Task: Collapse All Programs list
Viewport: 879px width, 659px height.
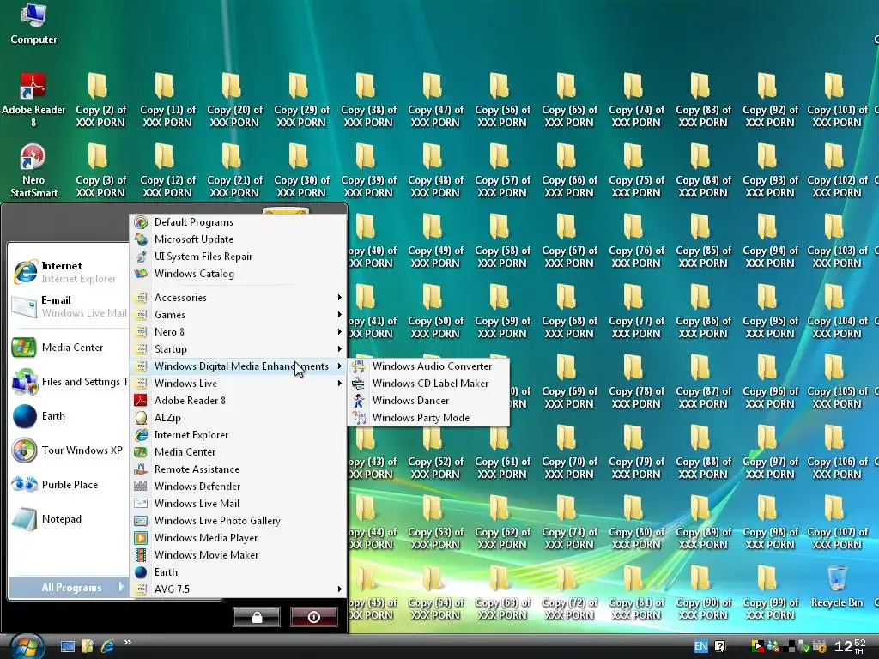Action: pos(69,587)
